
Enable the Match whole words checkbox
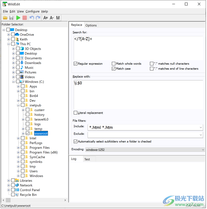[x=114, y=64]
